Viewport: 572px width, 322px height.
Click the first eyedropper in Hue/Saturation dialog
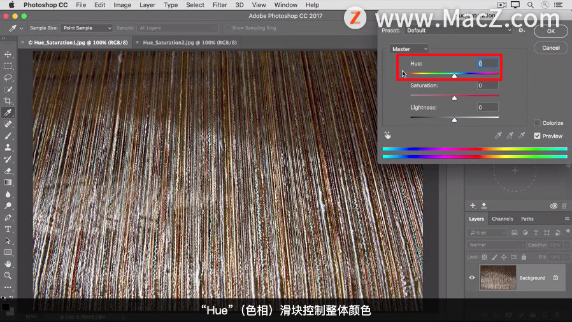[x=498, y=136]
